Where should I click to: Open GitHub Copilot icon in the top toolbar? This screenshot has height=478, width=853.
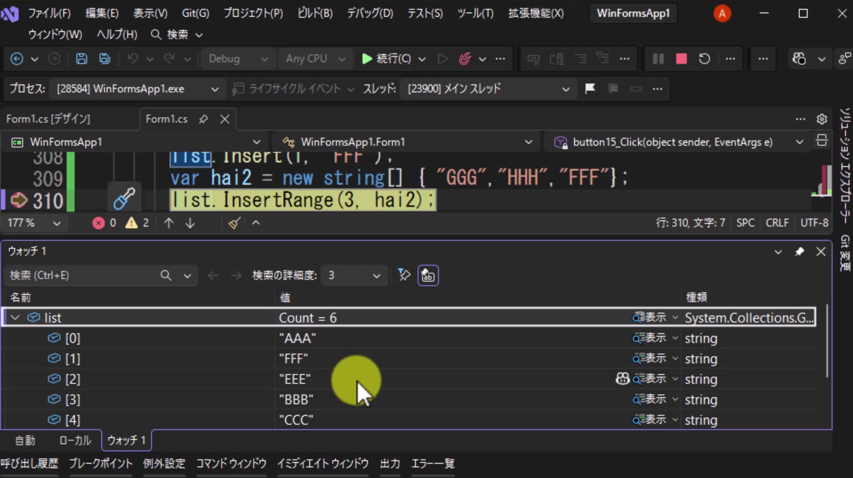[x=799, y=59]
